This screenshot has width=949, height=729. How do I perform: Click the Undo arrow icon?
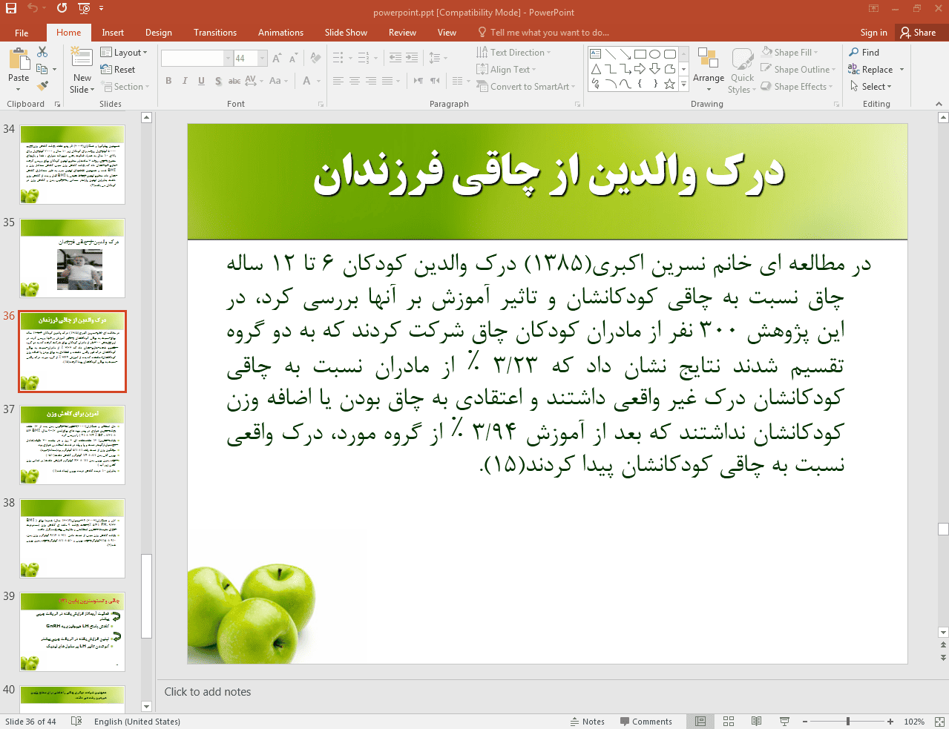point(33,8)
